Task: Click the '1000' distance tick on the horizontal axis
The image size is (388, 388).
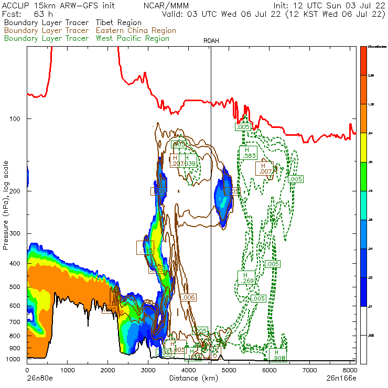Action: (x=67, y=370)
